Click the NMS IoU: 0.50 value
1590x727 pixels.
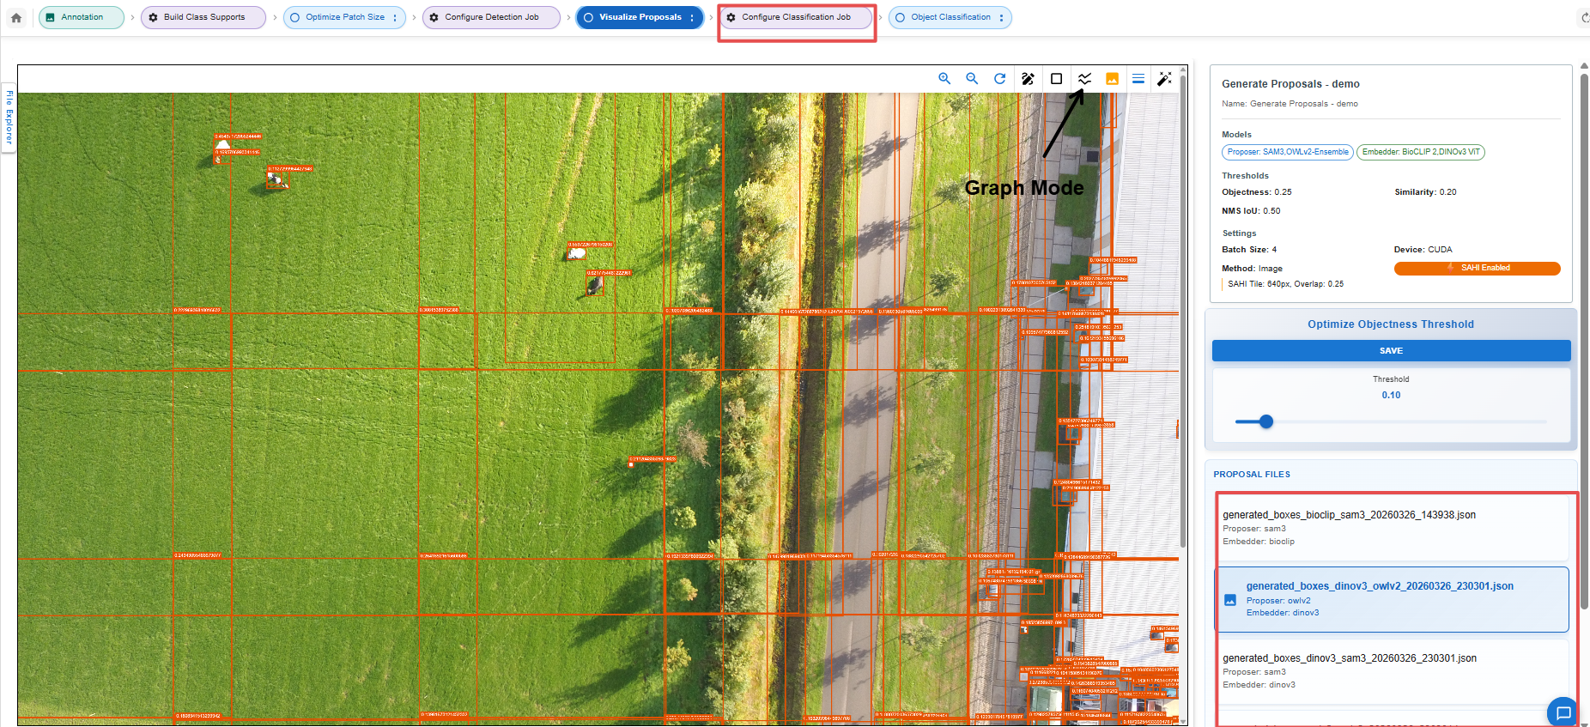(x=1251, y=211)
